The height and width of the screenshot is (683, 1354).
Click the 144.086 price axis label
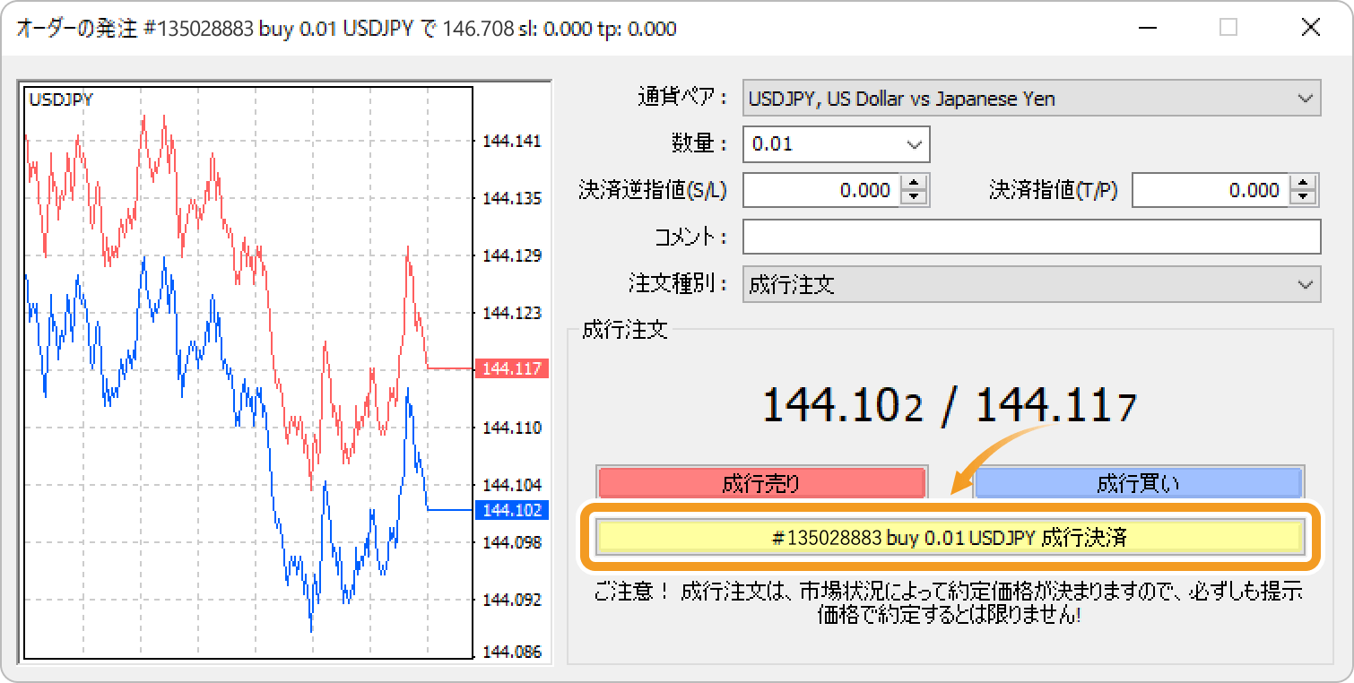pos(512,652)
